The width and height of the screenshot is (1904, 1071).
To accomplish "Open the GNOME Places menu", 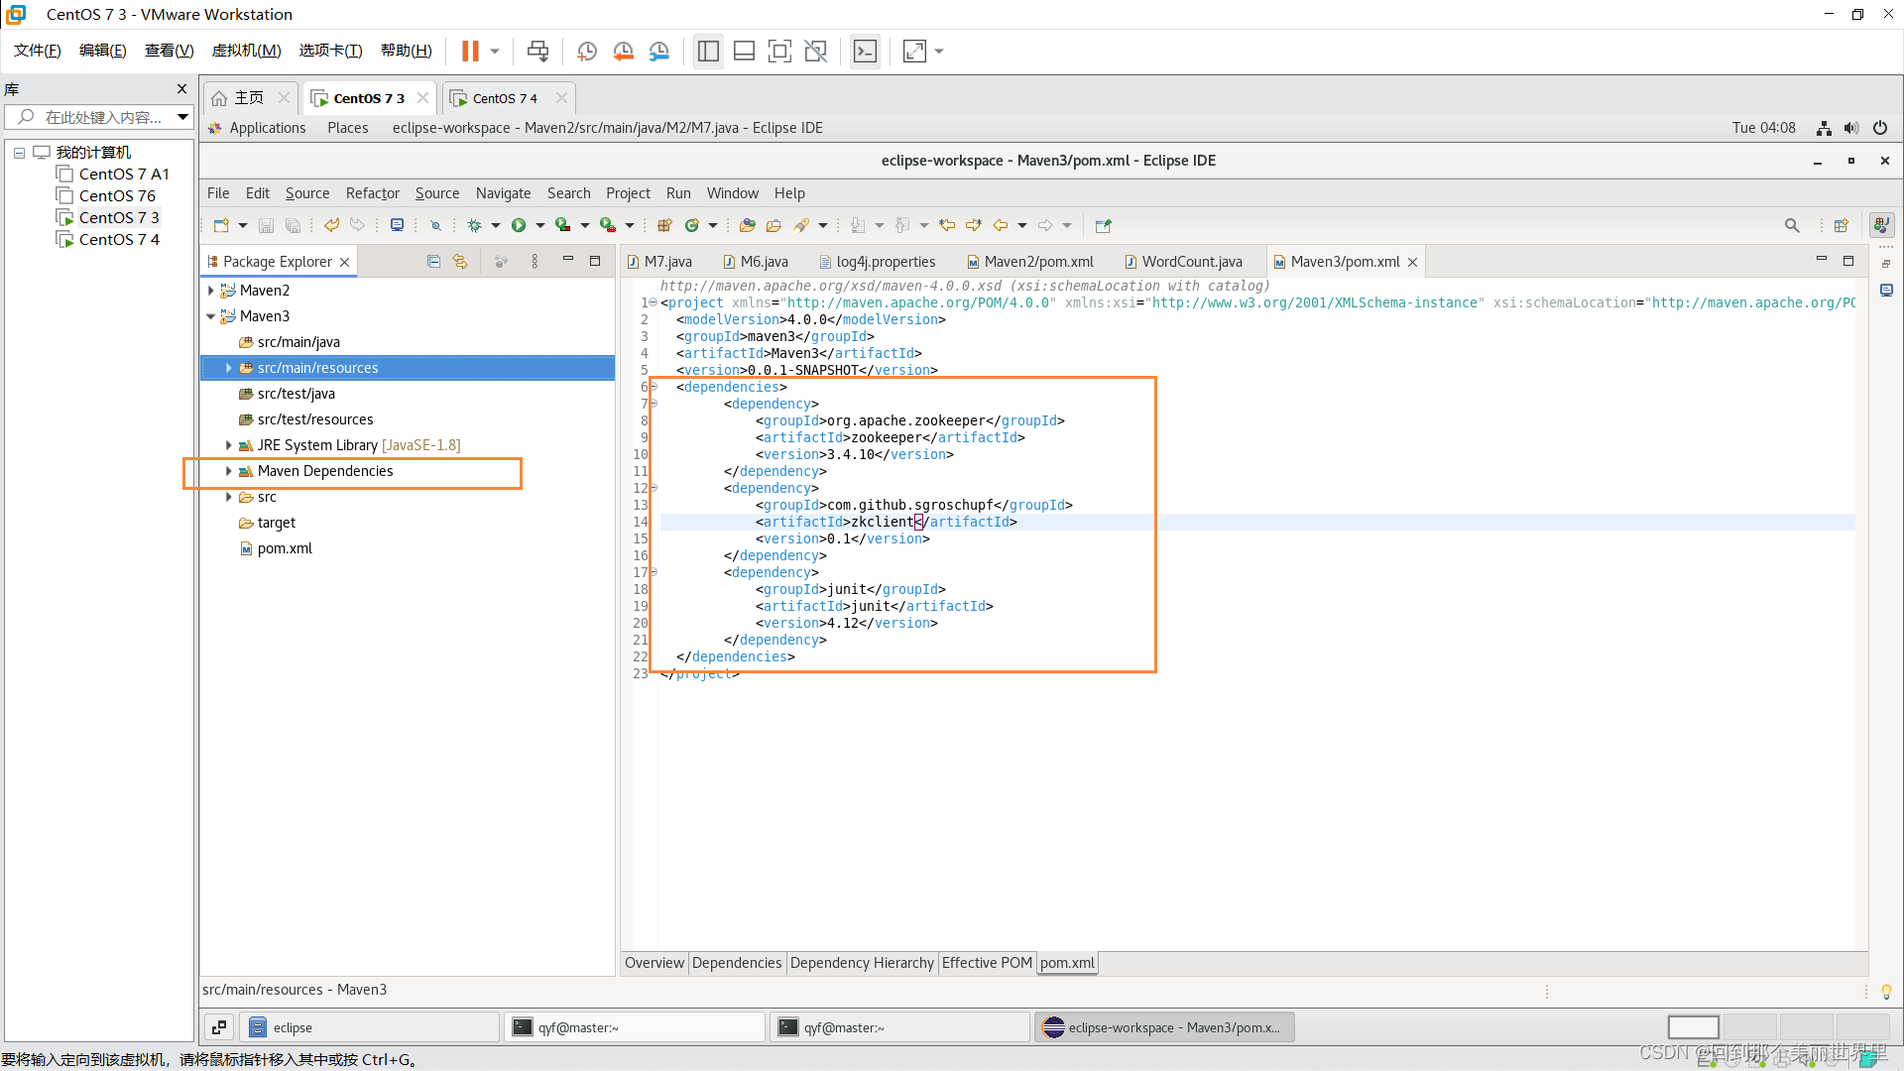I will [347, 128].
